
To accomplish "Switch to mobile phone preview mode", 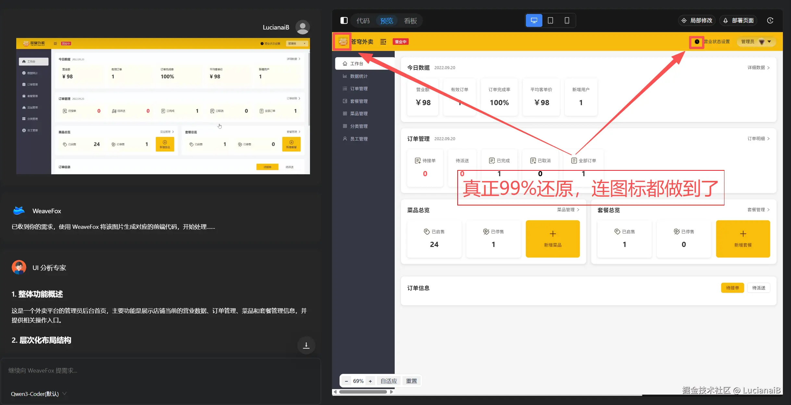I will [x=567, y=20].
